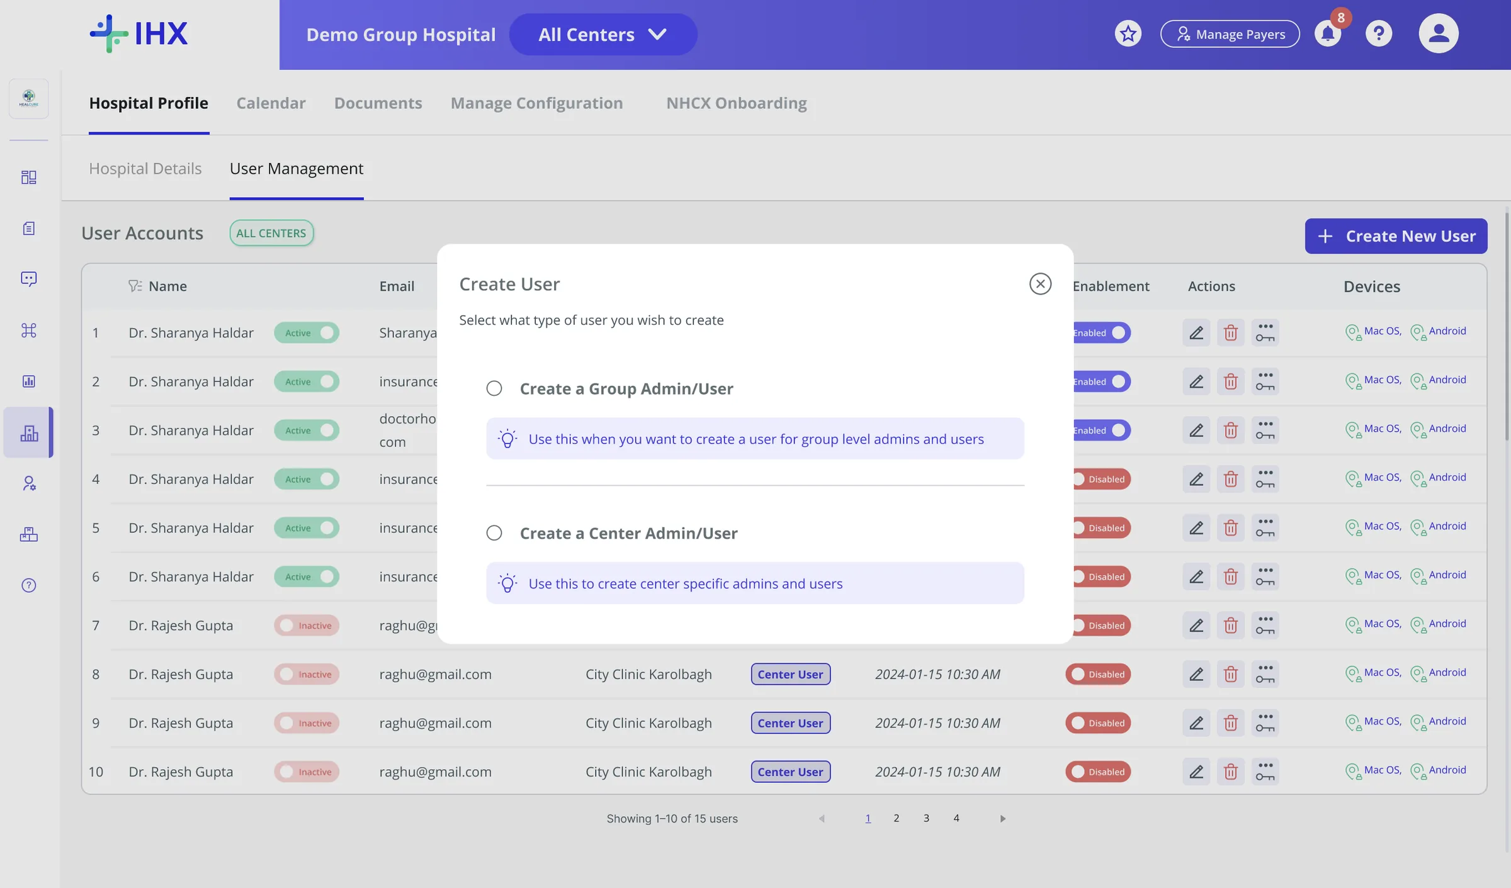The image size is (1511, 888).
Task: Close the Create User dialog
Action: [1040, 284]
